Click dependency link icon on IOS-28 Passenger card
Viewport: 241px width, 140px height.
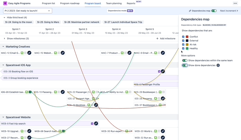163,99
